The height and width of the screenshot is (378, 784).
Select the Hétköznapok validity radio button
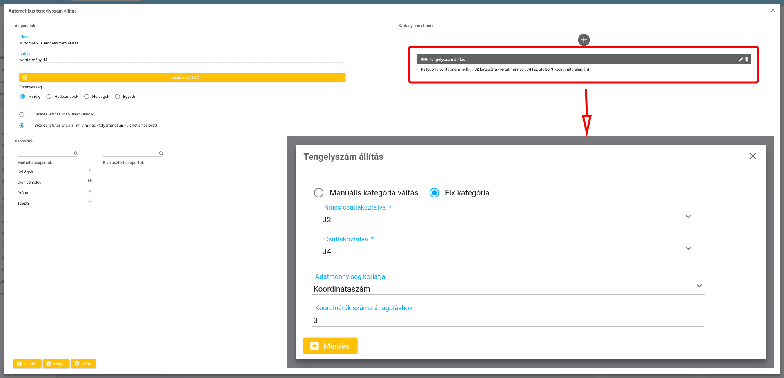tap(49, 97)
